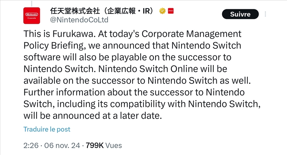Image resolution: width=287 pixels, height=155 pixels.
Task: Click the gold verified badge
Action: [163, 11]
